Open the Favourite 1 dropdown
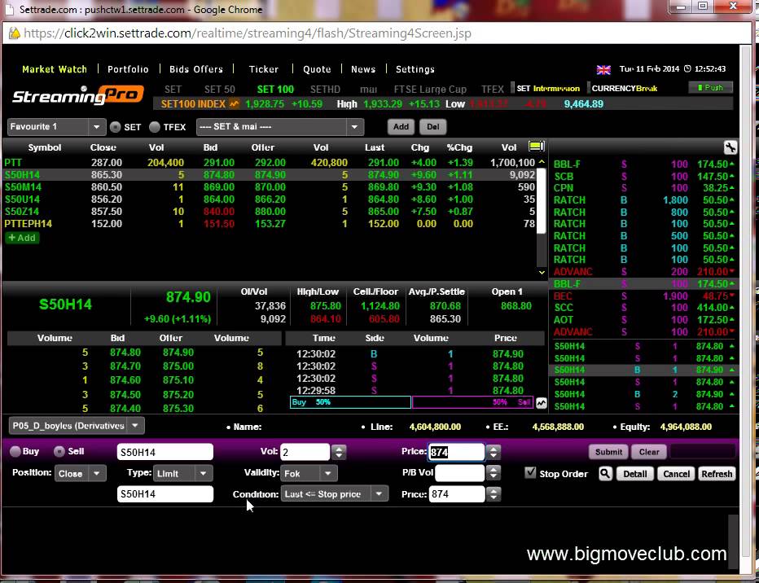This screenshot has height=583, width=759. point(55,127)
